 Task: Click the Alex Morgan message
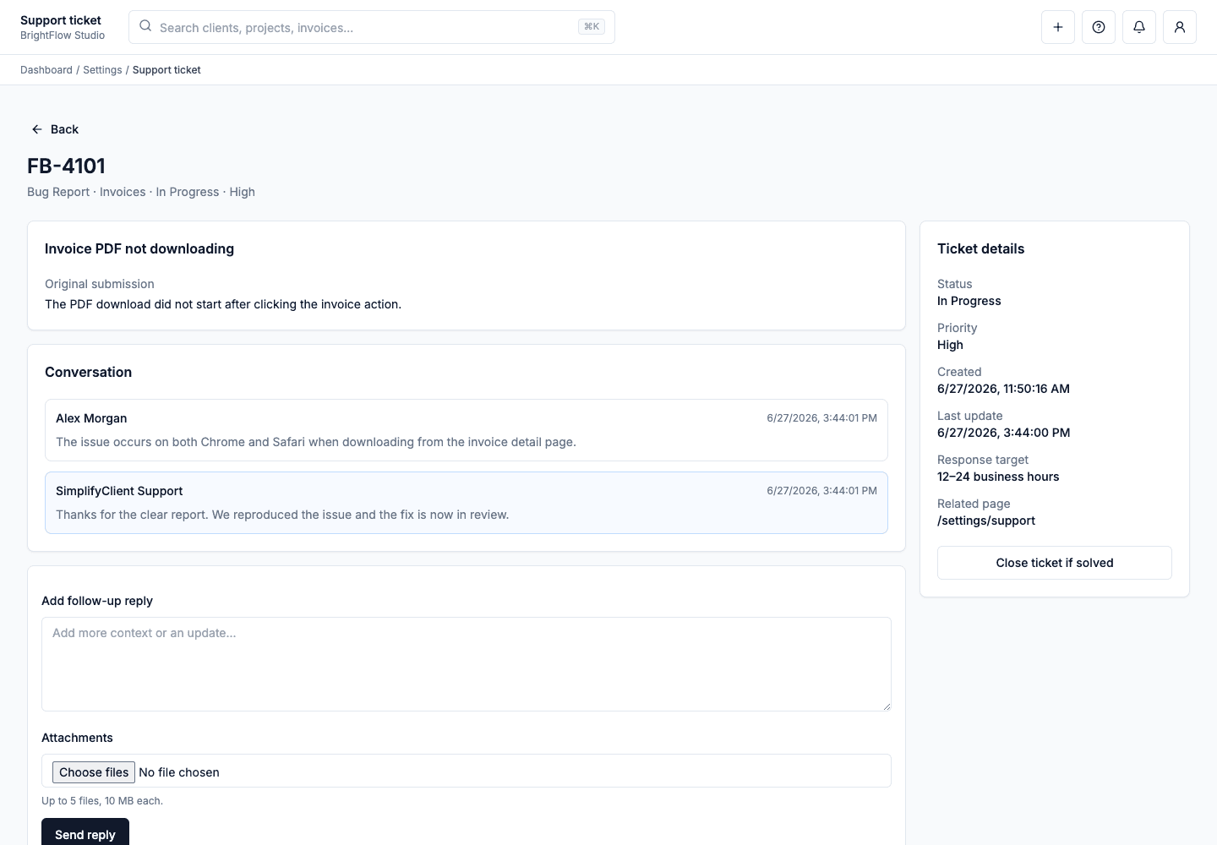[466, 430]
